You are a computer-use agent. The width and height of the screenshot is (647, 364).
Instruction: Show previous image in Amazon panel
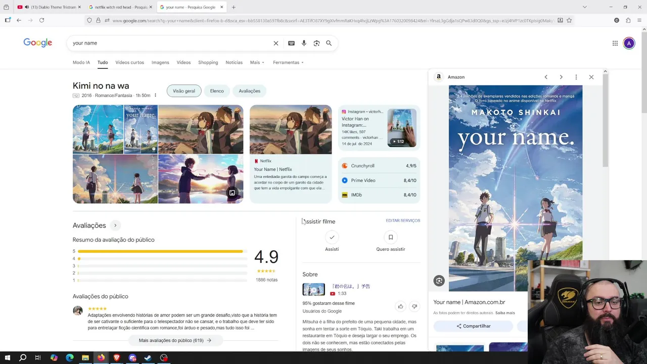tap(546, 77)
